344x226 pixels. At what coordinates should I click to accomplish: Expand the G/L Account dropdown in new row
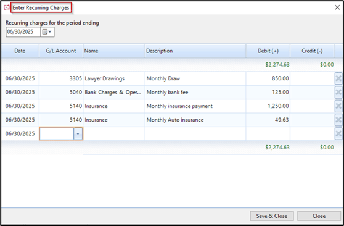coord(78,133)
